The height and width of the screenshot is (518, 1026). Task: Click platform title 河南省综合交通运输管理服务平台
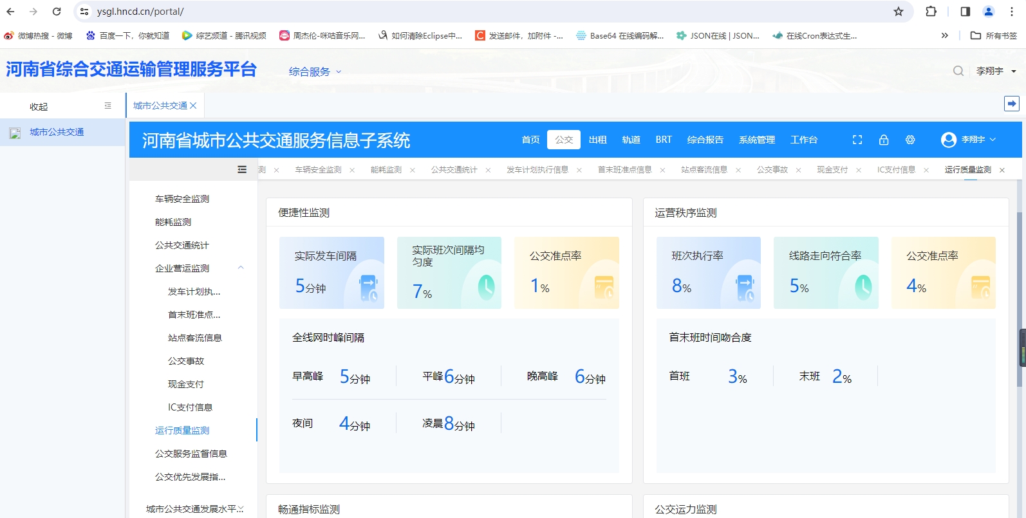click(131, 69)
